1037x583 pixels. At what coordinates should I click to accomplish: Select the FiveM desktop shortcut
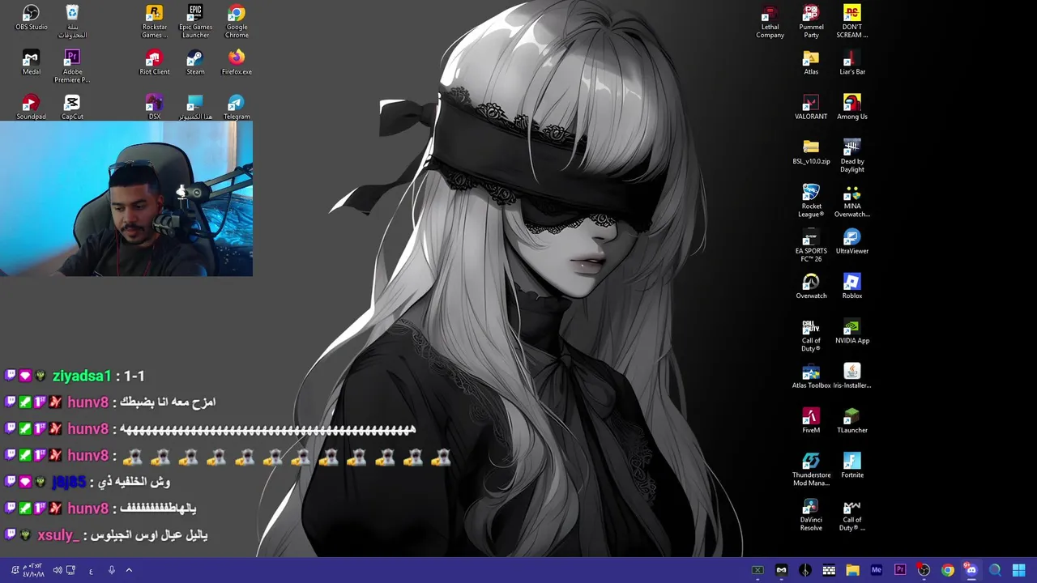(811, 420)
